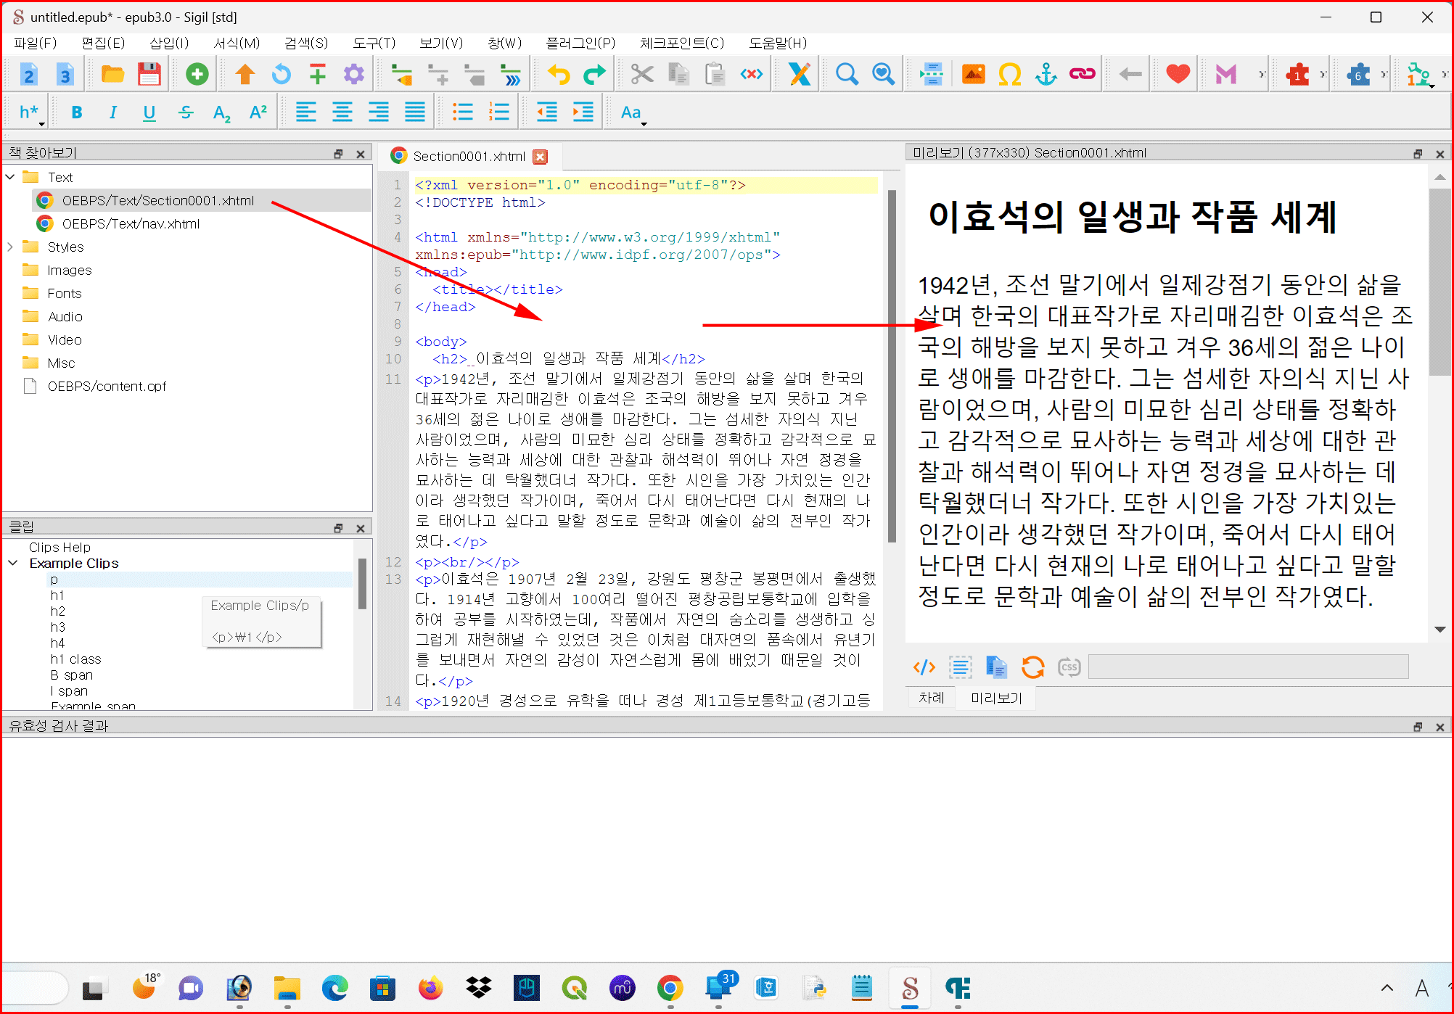
Task: Toggle Italic formatting
Action: [x=112, y=112]
